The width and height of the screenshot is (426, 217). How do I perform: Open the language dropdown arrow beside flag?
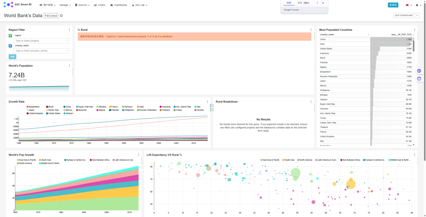coord(411,5)
